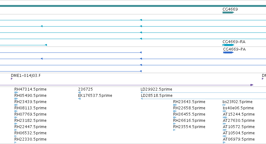Select the CG4669-PA protein label
Image resolution: width=266 pixels, height=144 pixels.
(x=234, y=49)
